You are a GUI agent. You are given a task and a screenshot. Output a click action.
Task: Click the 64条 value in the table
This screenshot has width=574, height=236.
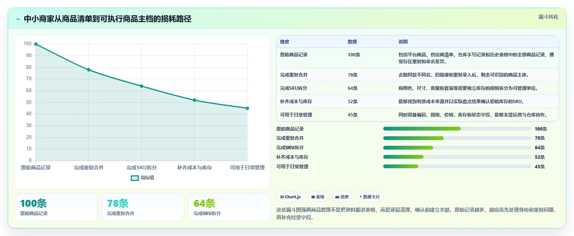tap(353, 88)
